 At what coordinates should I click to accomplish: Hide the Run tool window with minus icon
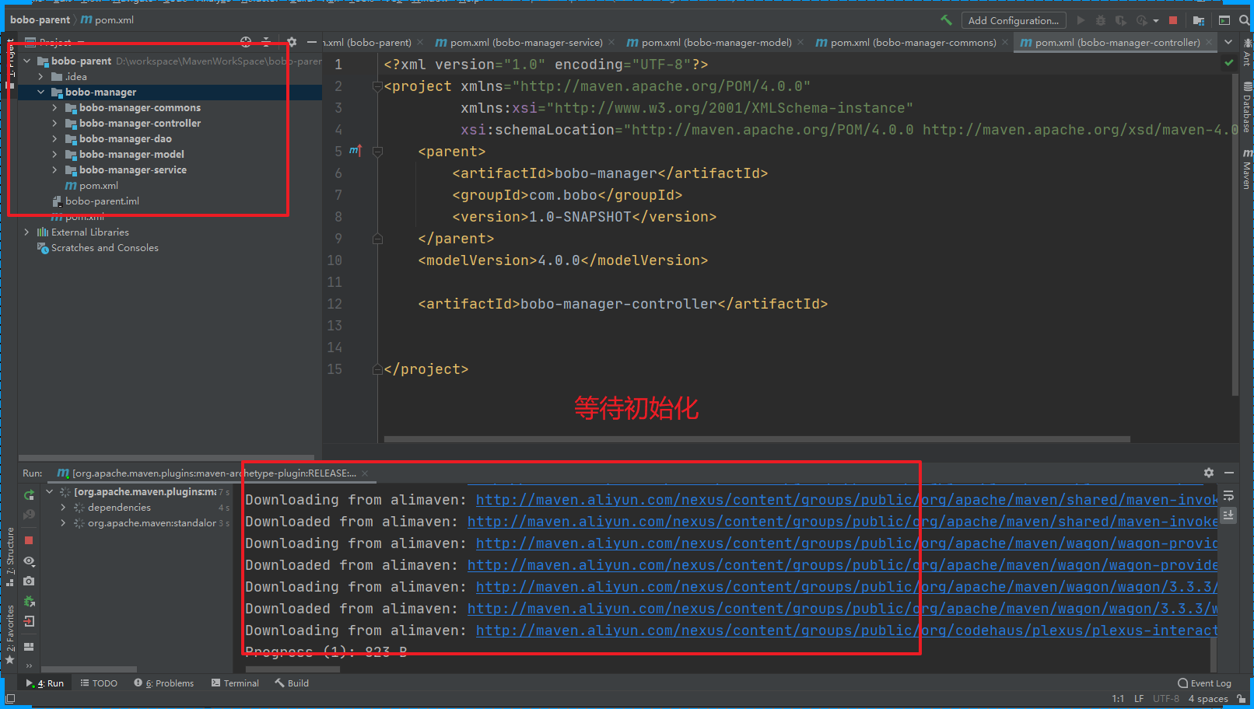pyautogui.click(x=1229, y=473)
